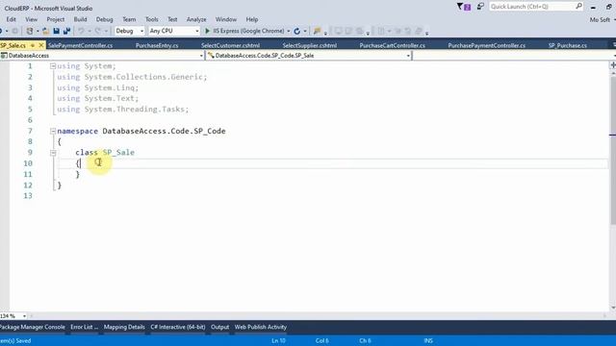Open the notifications filter flag icon

coord(464,7)
